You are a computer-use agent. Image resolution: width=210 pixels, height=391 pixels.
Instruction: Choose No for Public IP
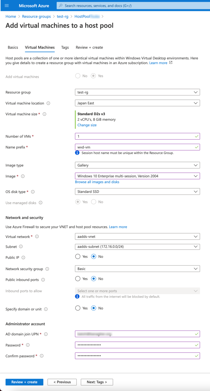point(94,257)
